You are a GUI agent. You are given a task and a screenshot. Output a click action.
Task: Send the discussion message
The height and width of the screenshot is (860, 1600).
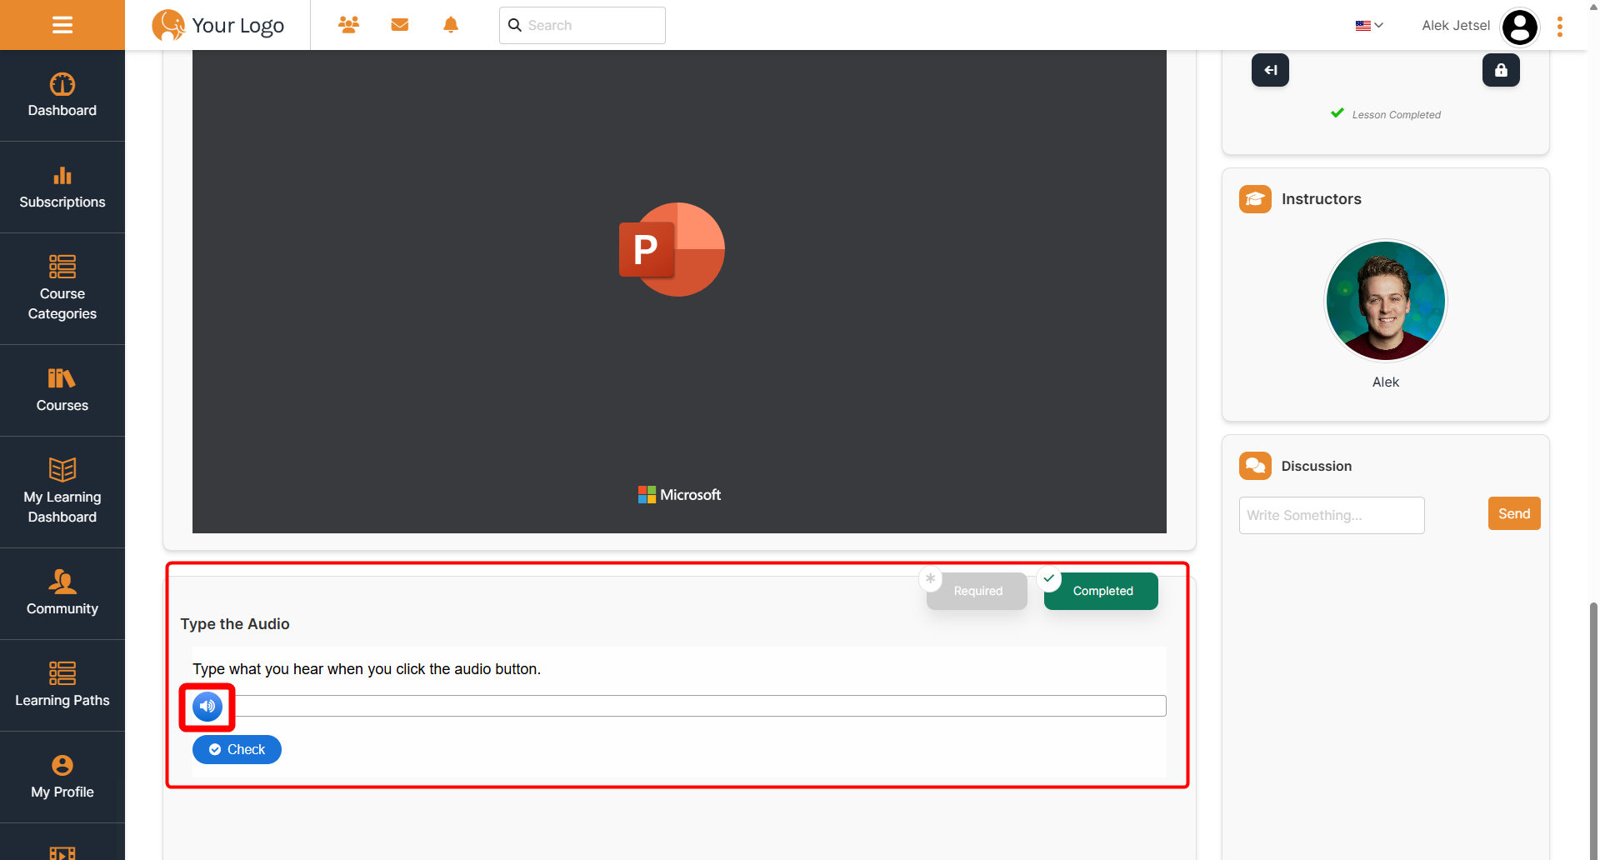pos(1514,513)
